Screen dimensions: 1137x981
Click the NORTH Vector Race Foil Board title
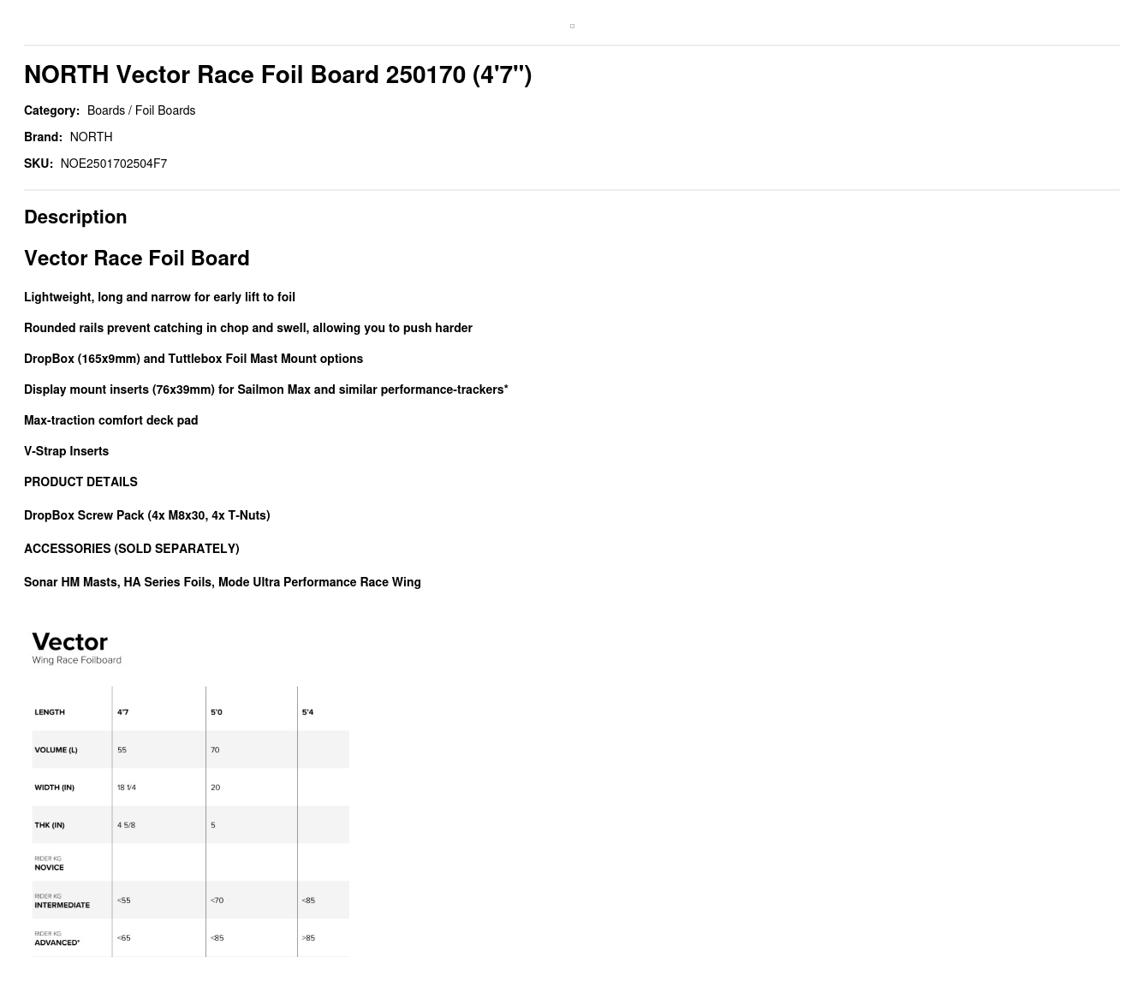click(277, 75)
